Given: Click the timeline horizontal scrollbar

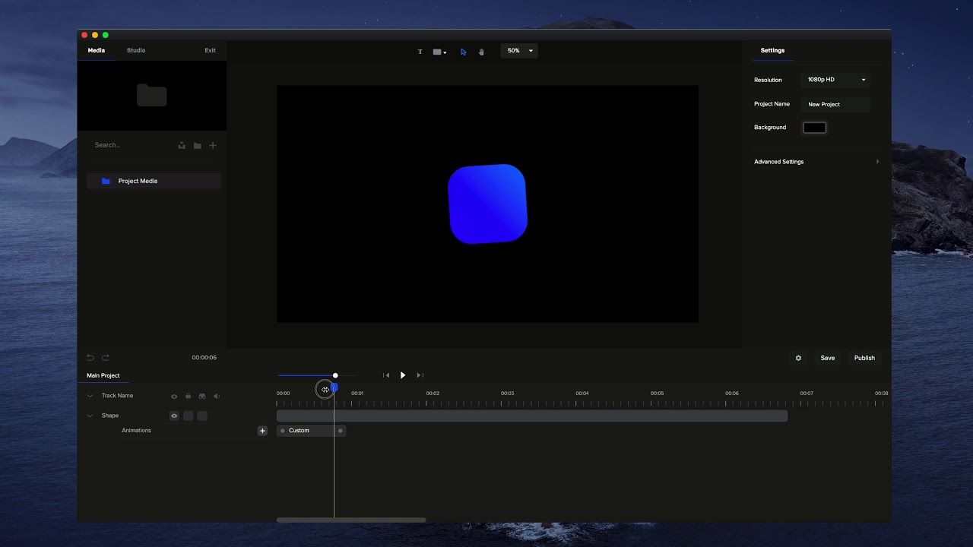Looking at the screenshot, I should click(351, 520).
